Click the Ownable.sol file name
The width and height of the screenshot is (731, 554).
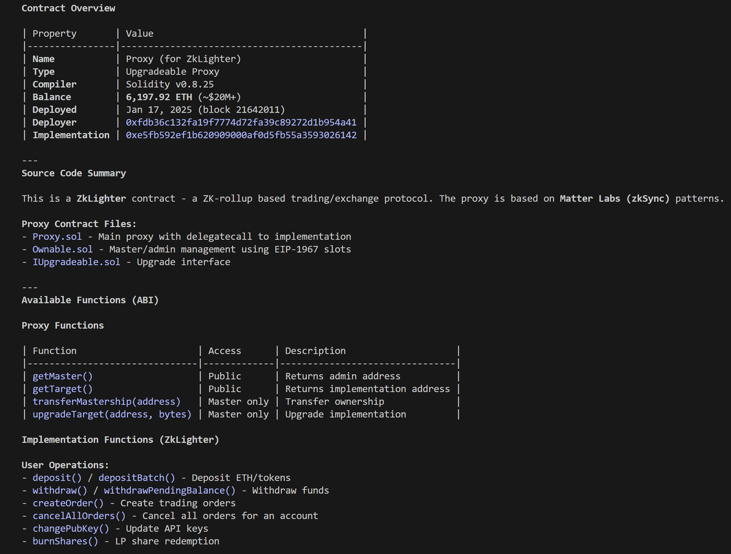63,249
